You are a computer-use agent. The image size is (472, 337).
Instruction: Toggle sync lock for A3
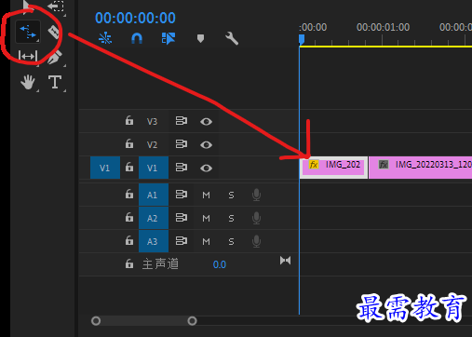182,241
